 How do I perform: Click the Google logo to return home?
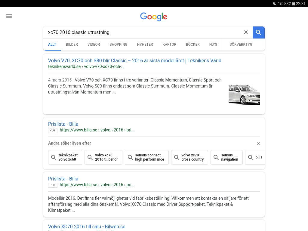point(154,17)
